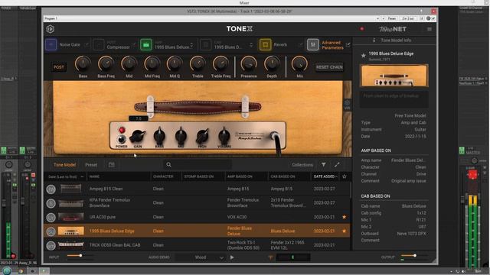Change cab model with 1995 Blues D... stepper
490x275 pixels.
(x=251, y=45)
